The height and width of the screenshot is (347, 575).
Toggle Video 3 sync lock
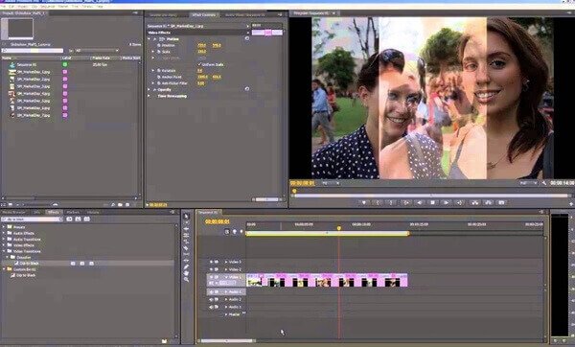coord(217,262)
